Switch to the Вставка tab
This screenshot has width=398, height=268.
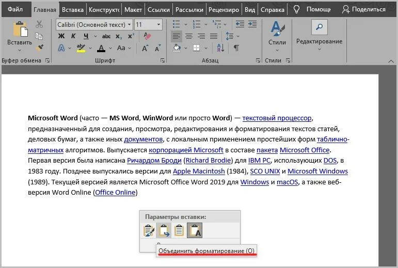pos(73,10)
